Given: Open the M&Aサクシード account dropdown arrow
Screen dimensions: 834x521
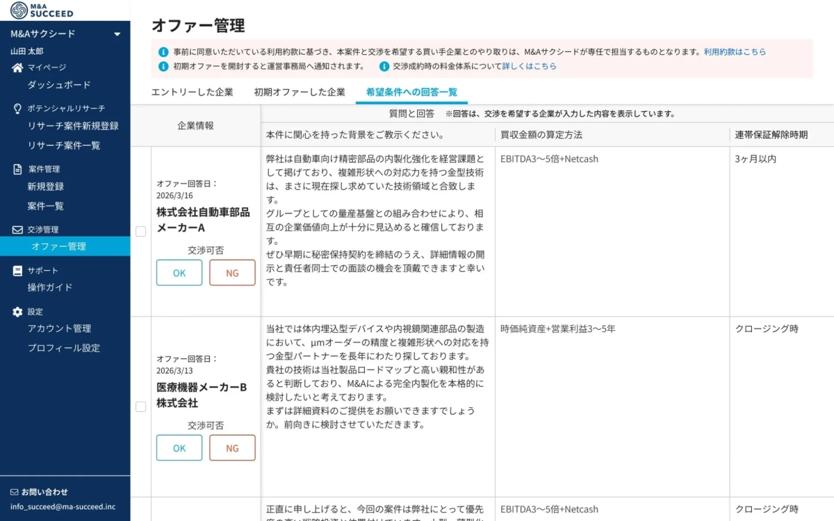Looking at the screenshot, I should (x=117, y=33).
